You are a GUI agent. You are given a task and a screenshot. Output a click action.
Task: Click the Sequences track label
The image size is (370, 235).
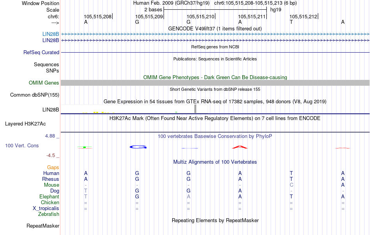coord(46,64)
